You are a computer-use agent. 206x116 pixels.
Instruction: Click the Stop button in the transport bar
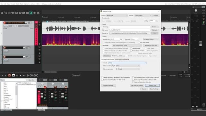21,75
